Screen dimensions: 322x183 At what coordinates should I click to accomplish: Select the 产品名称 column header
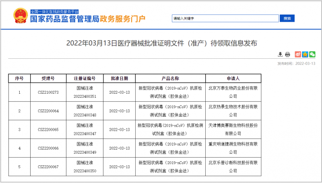(170, 78)
